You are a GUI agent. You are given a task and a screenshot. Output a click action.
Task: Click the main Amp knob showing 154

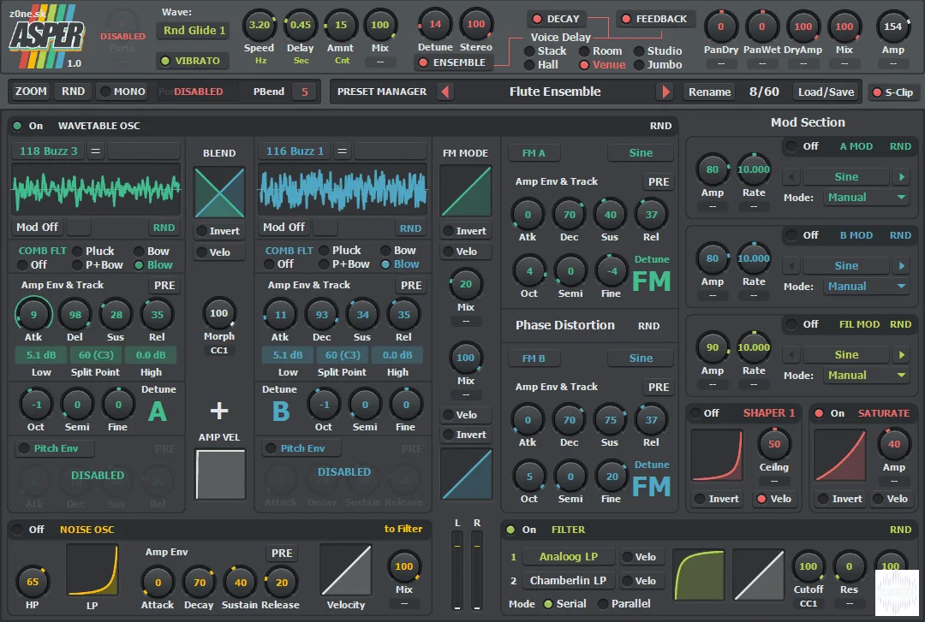pyautogui.click(x=892, y=27)
